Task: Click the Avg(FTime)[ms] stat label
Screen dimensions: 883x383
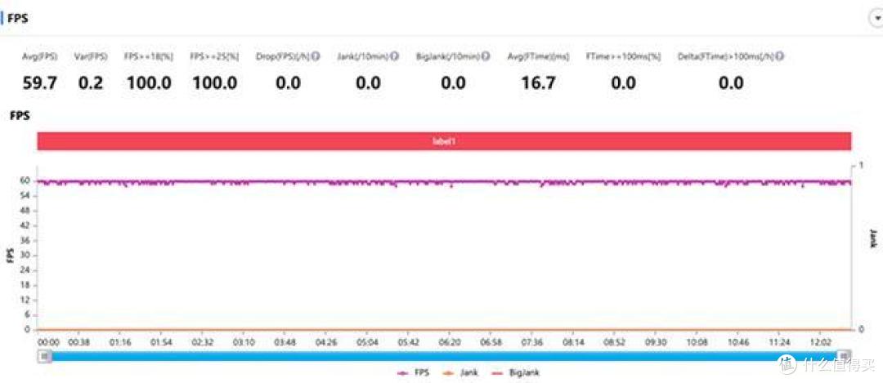Action: (x=538, y=57)
